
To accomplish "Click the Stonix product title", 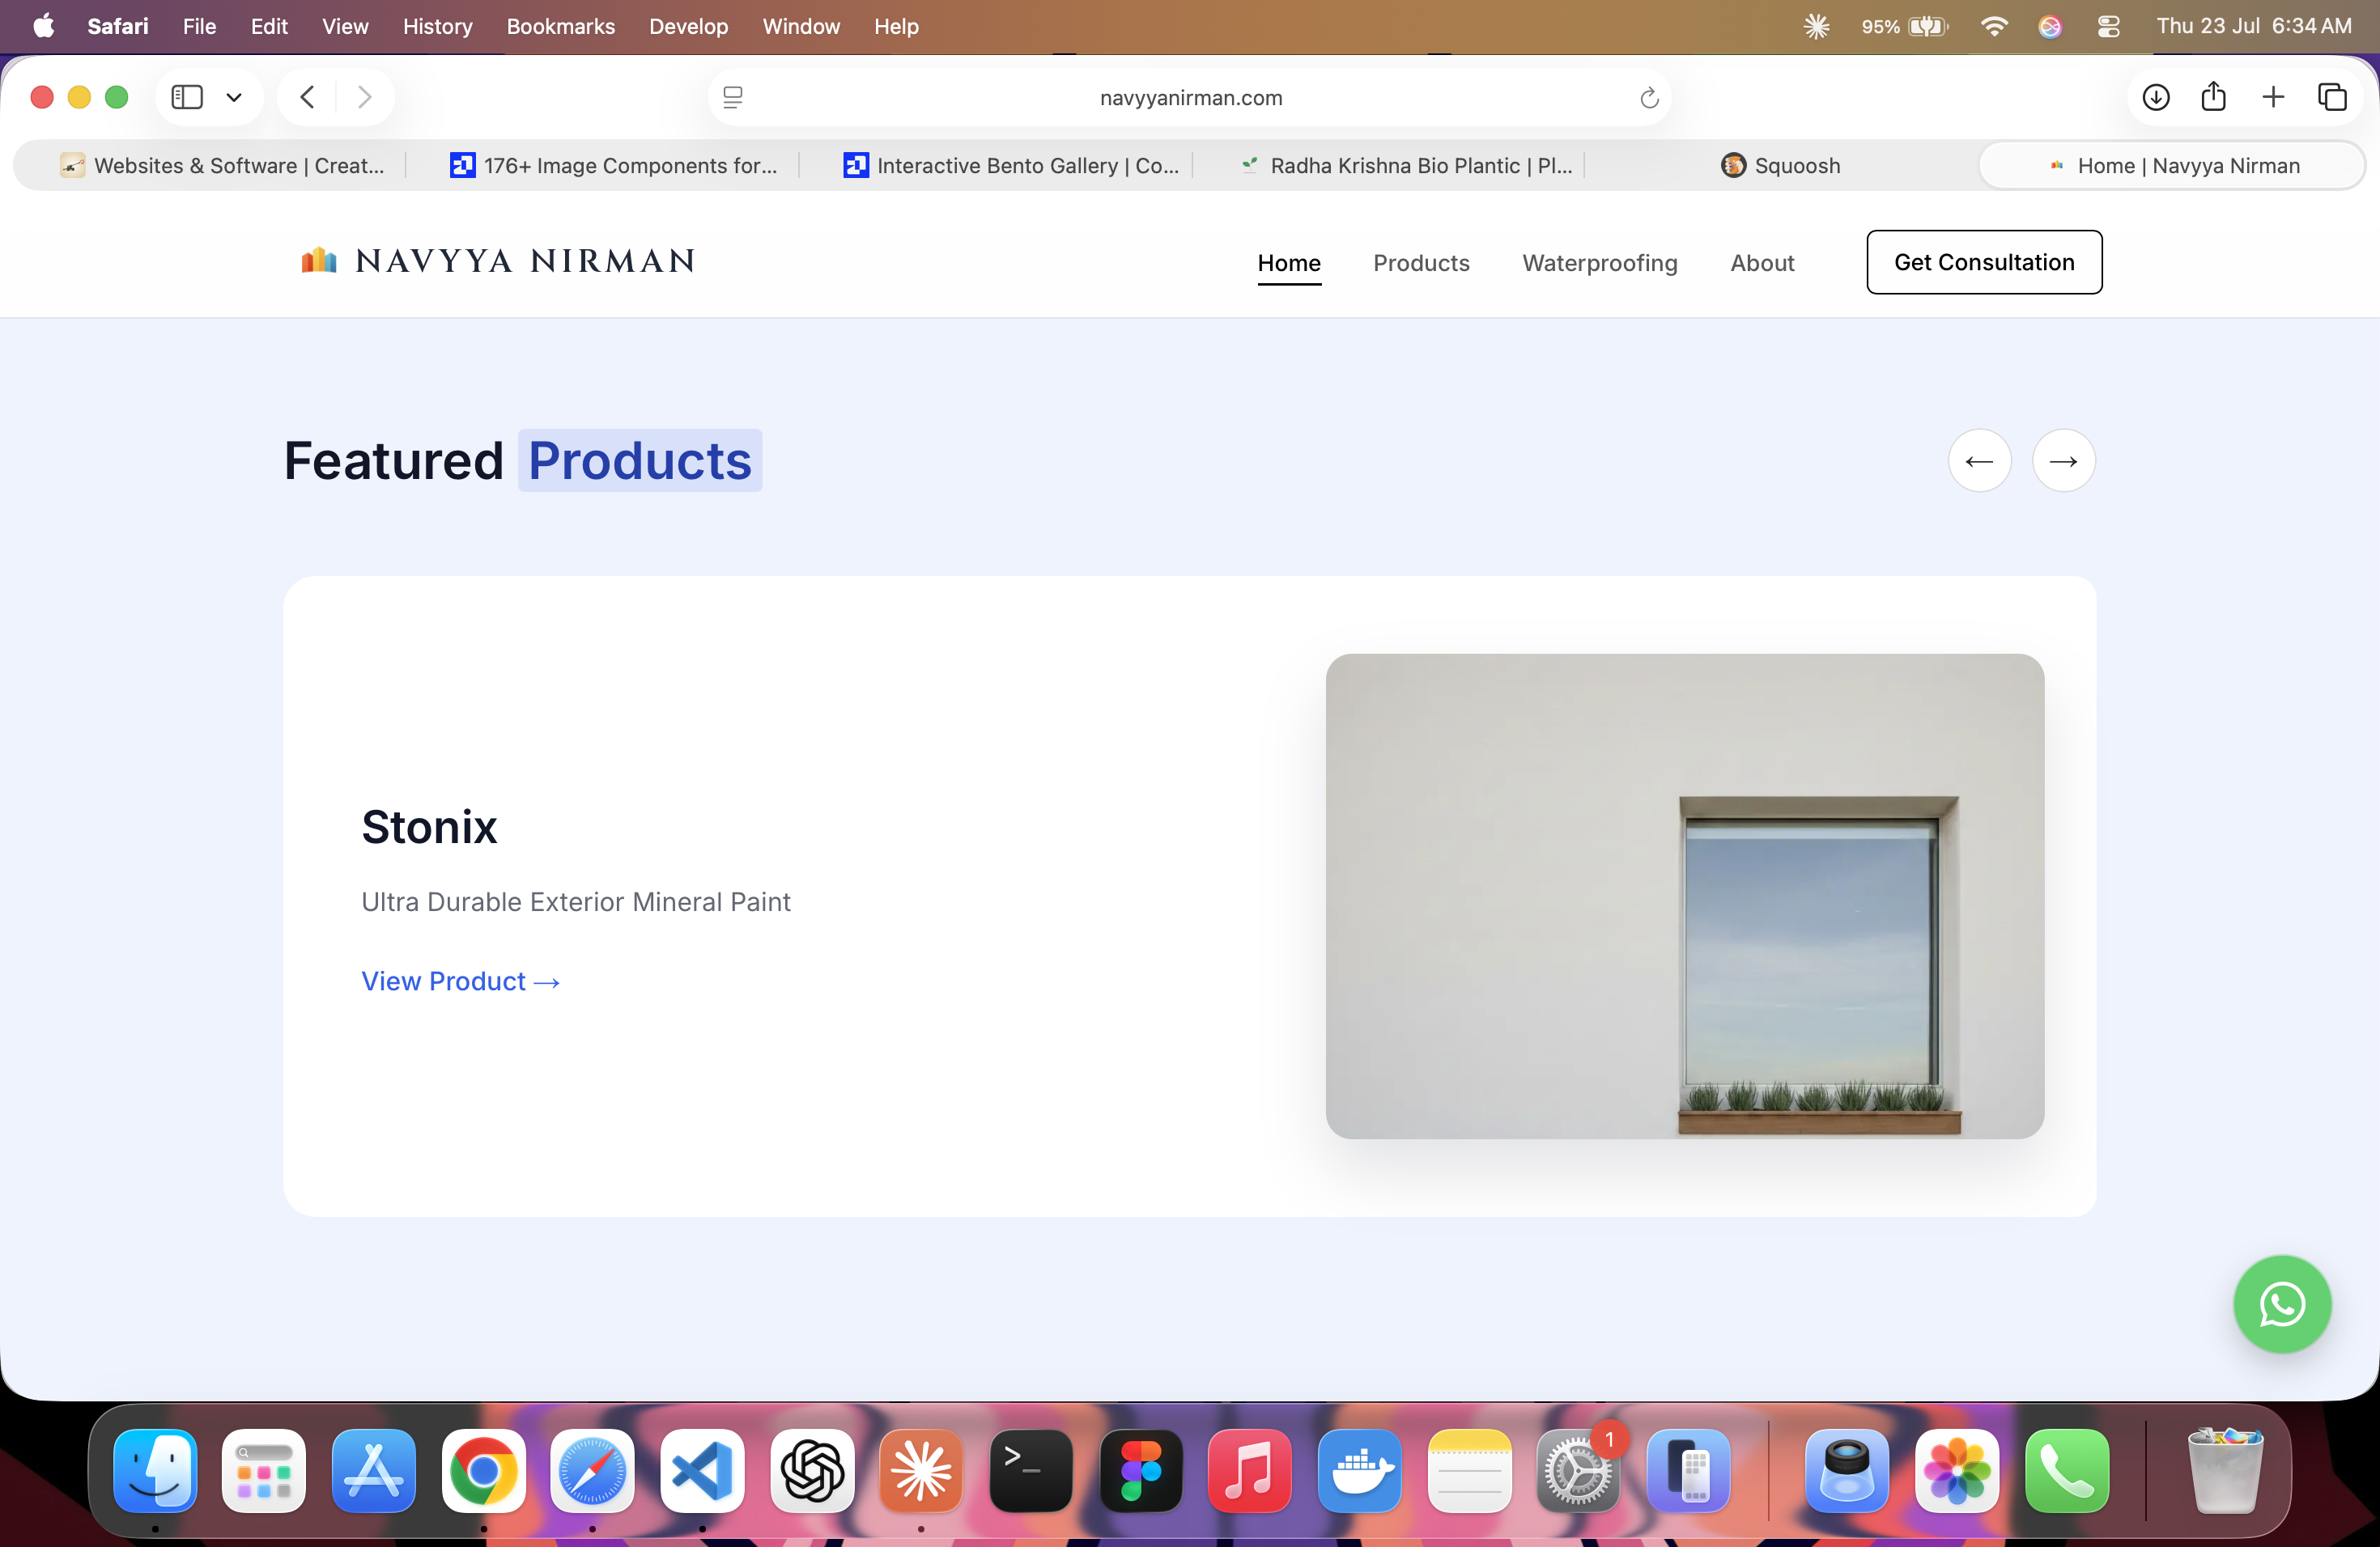I will point(429,826).
